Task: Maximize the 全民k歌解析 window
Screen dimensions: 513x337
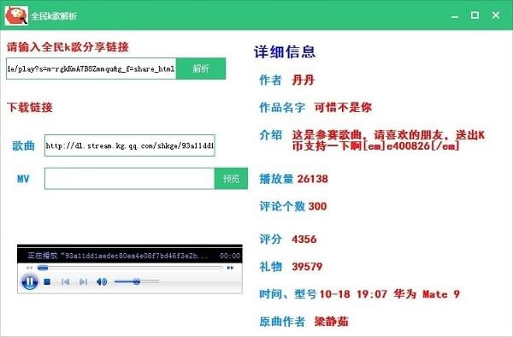Action: pyautogui.click(x=475, y=15)
